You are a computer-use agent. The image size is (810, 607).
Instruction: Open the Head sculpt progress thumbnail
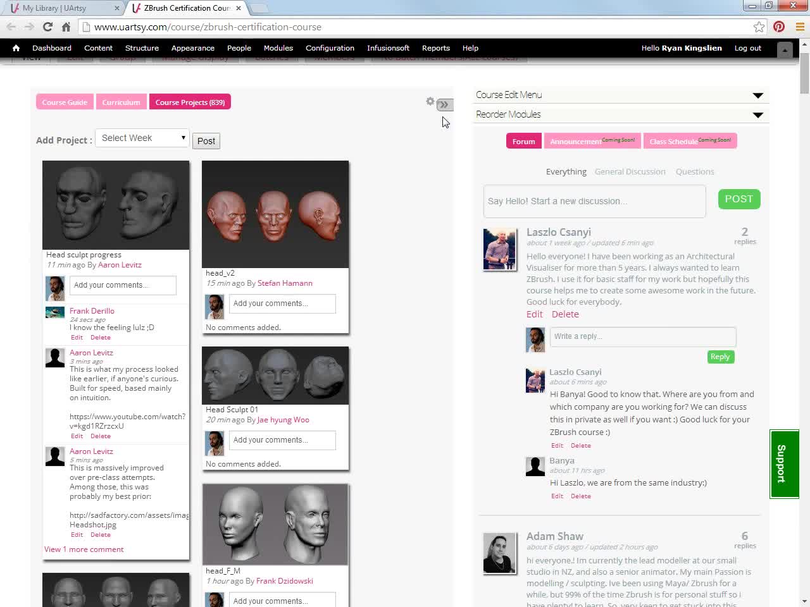pos(116,205)
